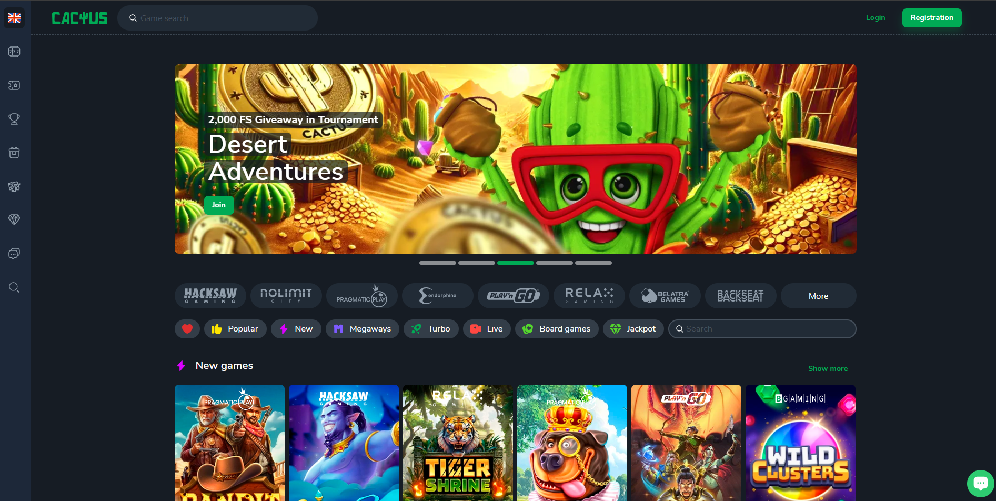The width and height of the screenshot is (996, 501).
Task: Click the magnifier search icon in sidebar
Action: point(14,287)
